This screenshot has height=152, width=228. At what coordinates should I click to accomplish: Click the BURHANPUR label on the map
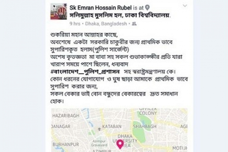66,144
